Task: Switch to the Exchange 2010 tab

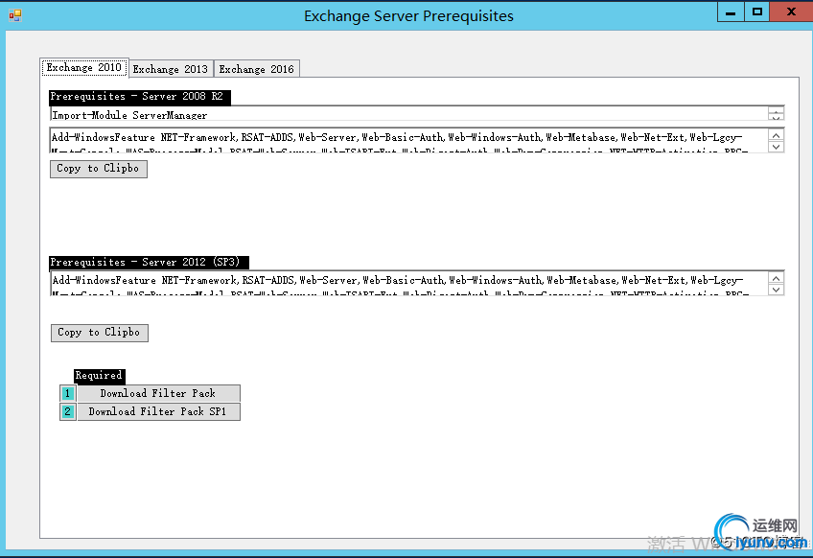Action: pos(84,67)
